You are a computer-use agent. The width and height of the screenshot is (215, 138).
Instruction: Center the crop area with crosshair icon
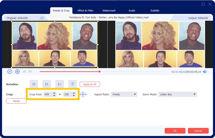click(x=83, y=94)
